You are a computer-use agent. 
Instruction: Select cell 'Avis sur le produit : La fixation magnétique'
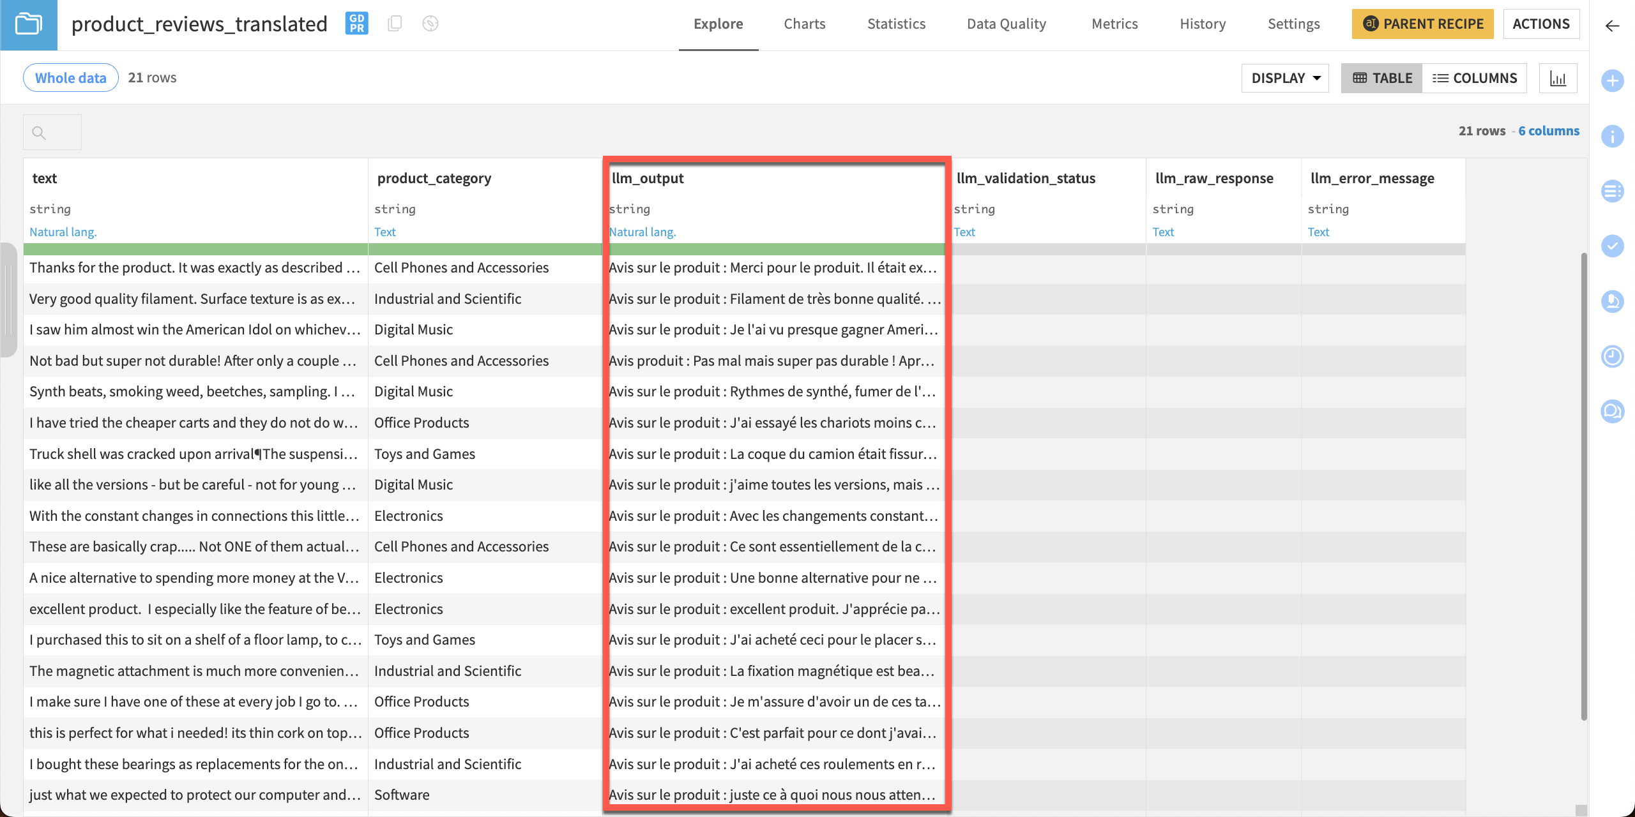click(777, 671)
